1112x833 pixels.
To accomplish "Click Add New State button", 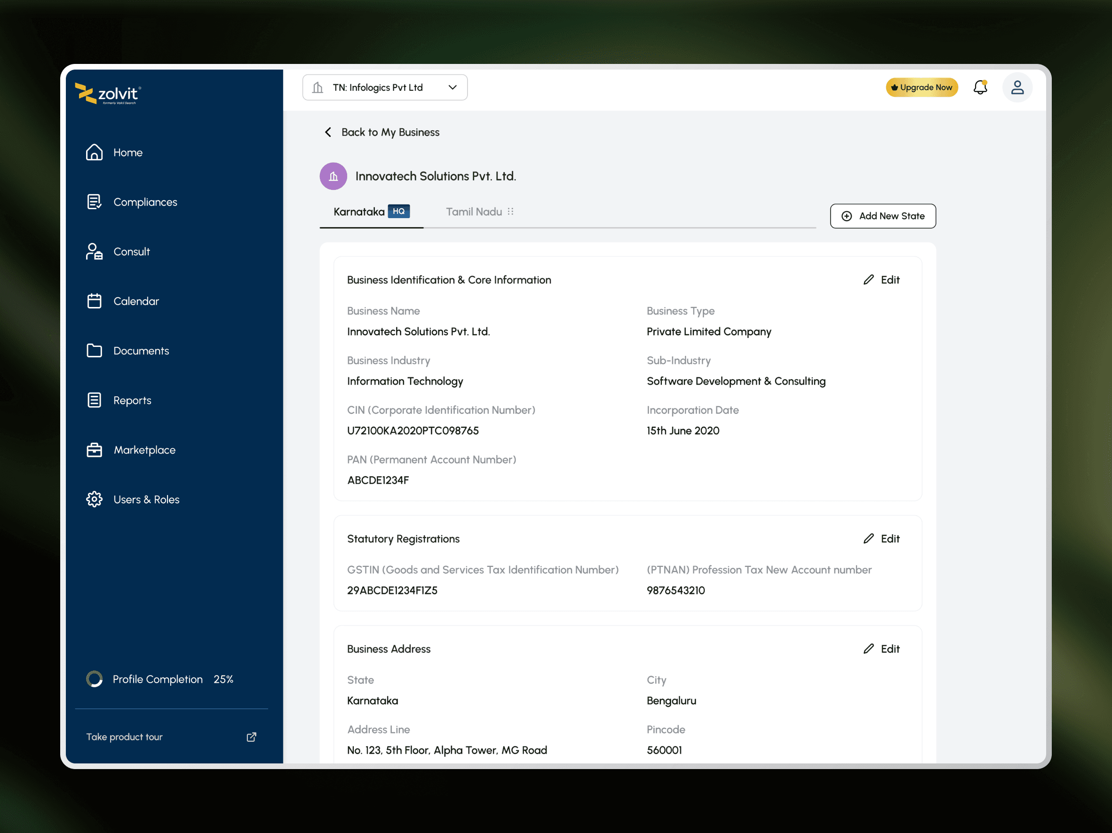I will coord(883,216).
